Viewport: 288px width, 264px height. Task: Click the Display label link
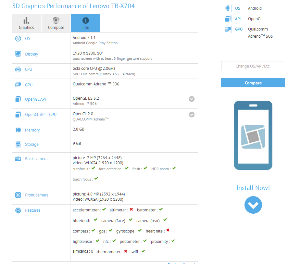click(31, 54)
